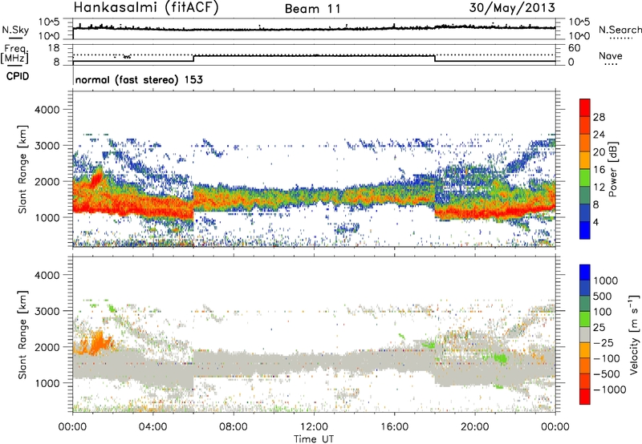642x444 pixels.
Task: Click the gray segment of the Velocity colorbar
Action: (x=585, y=334)
